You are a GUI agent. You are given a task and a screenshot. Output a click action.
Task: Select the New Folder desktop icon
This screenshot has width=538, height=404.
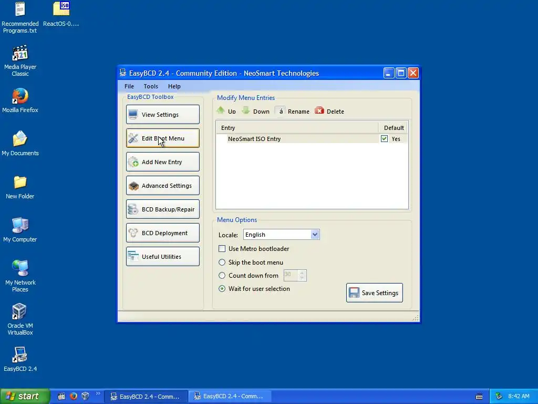tap(20, 187)
